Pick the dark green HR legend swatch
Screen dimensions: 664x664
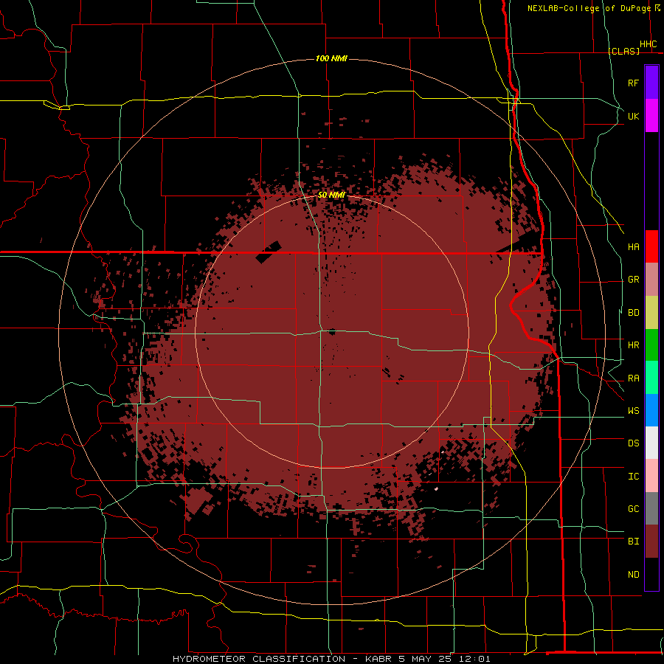point(651,345)
